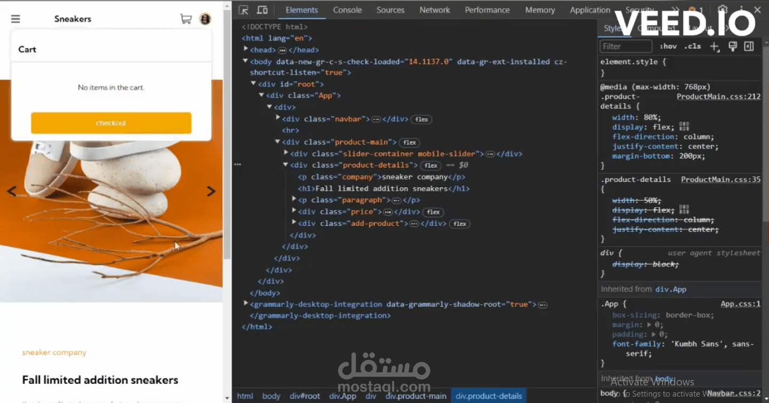Collapse the div class App node
Viewport: 769px width, 403px height.
pos(262,95)
